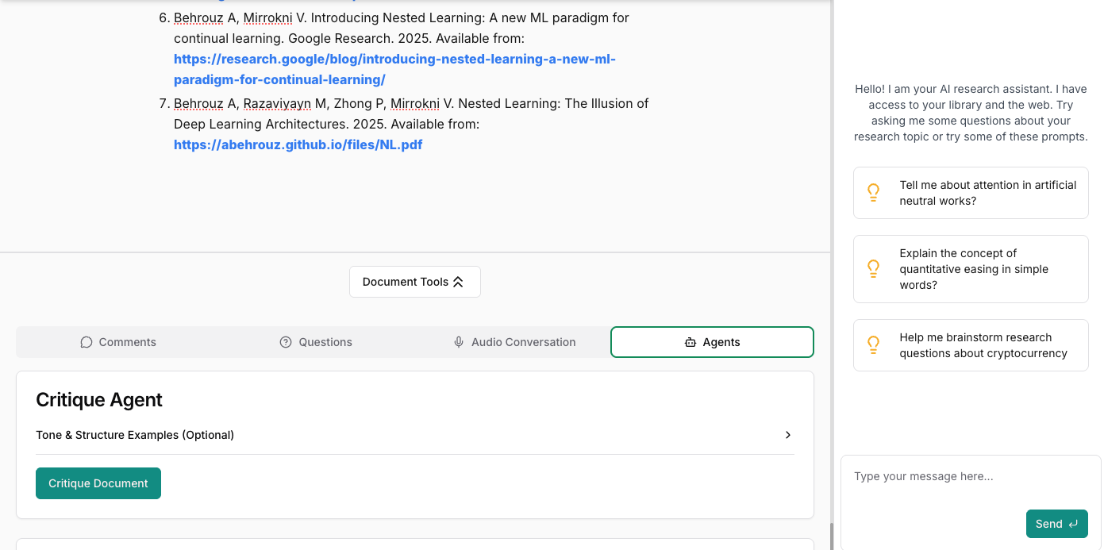Click lightbulb icon next to attention prompt
Image resolution: width=1104 pixels, height=550 pixels.
tap(873, 193)
